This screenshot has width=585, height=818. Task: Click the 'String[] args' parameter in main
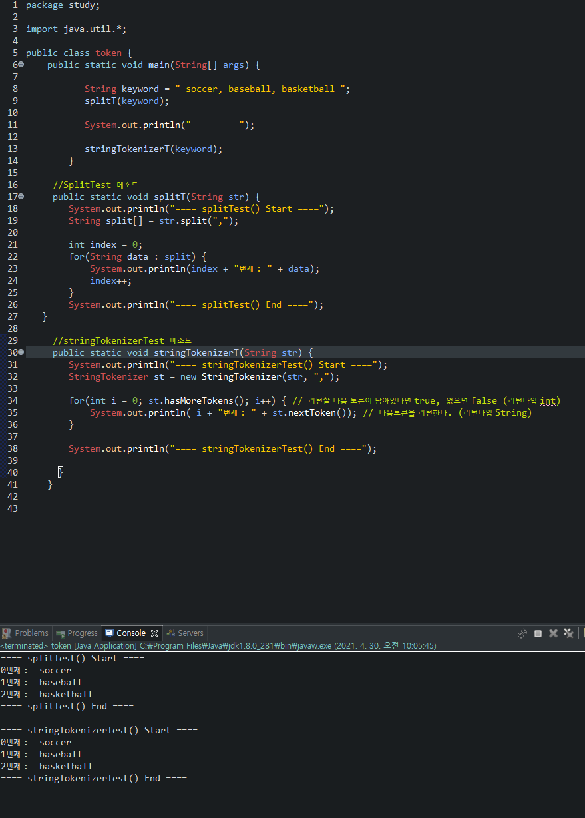[x=210, y=65]
